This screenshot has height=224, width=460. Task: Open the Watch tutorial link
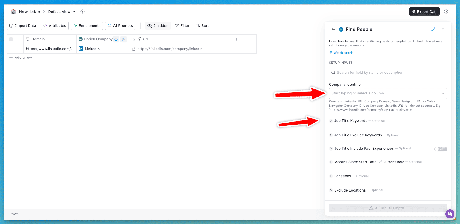[344, 53]
